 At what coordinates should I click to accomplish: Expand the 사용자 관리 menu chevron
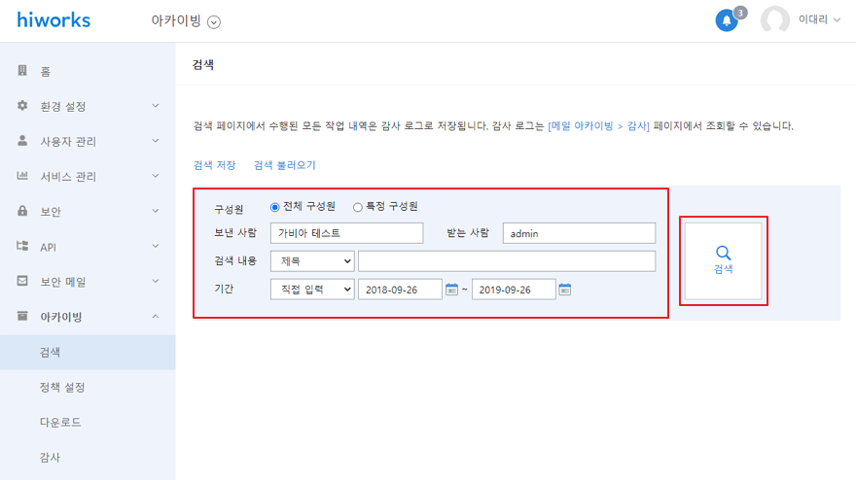click(156, 141)
